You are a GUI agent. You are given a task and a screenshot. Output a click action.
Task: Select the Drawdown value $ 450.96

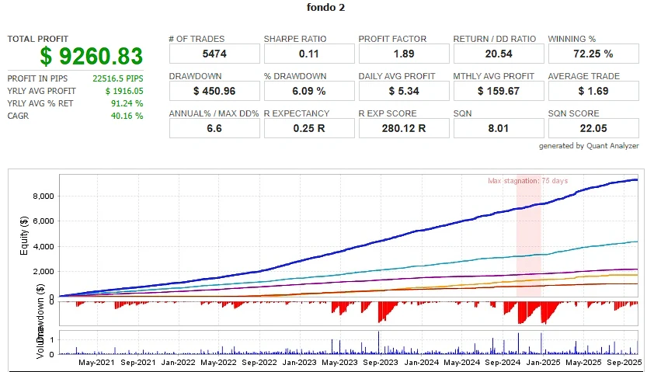pyautogui.click(x=214, y=91)
